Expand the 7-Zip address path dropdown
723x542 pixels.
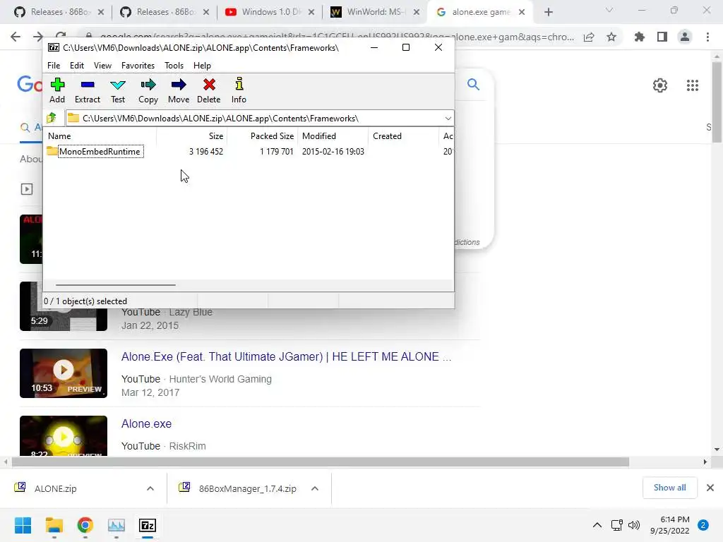448,119
